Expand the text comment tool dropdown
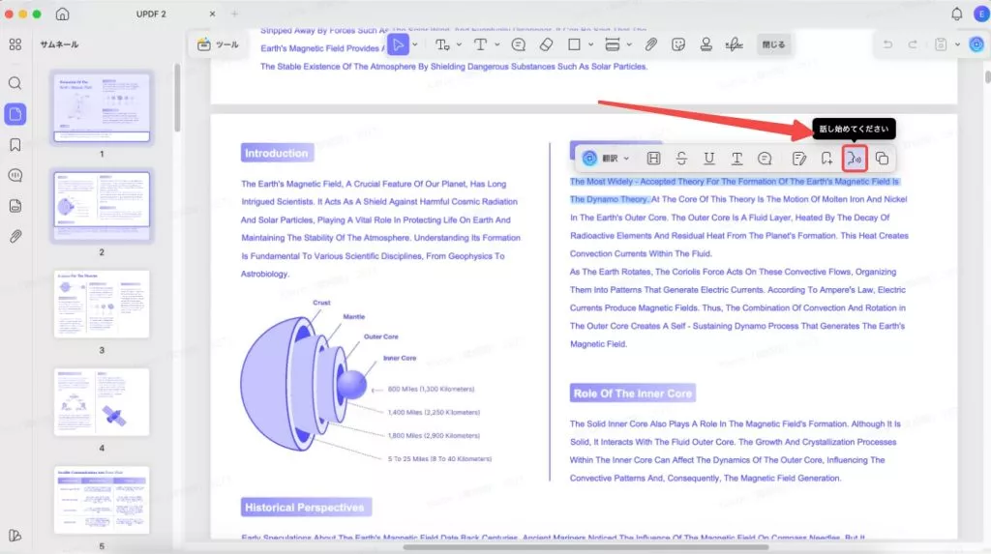The image size is (991, 554). (459, 44)
